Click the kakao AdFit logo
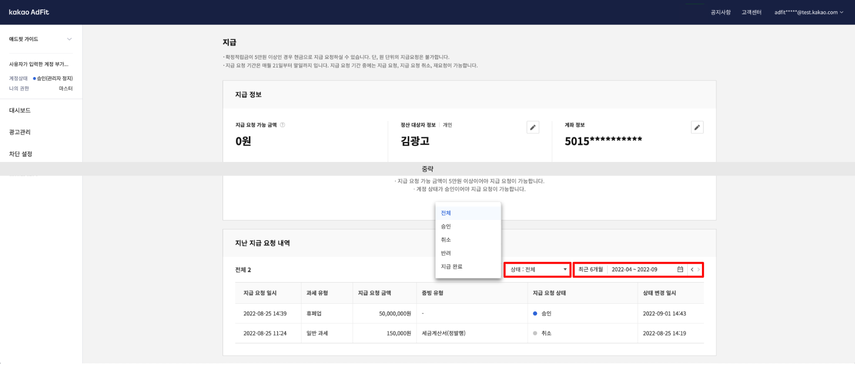 pyautogui.click(x=29, y=12)
